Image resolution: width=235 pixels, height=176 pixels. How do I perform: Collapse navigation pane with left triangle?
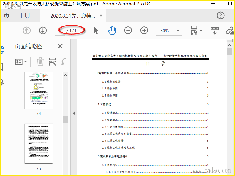pyautogui.click(x=74, y=113)
